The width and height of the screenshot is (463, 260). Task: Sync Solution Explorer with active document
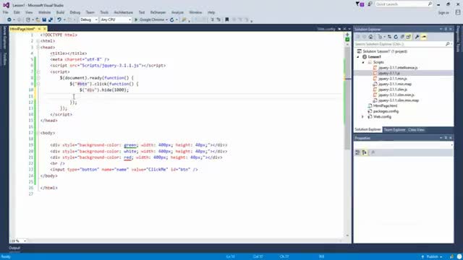[389, 37]
